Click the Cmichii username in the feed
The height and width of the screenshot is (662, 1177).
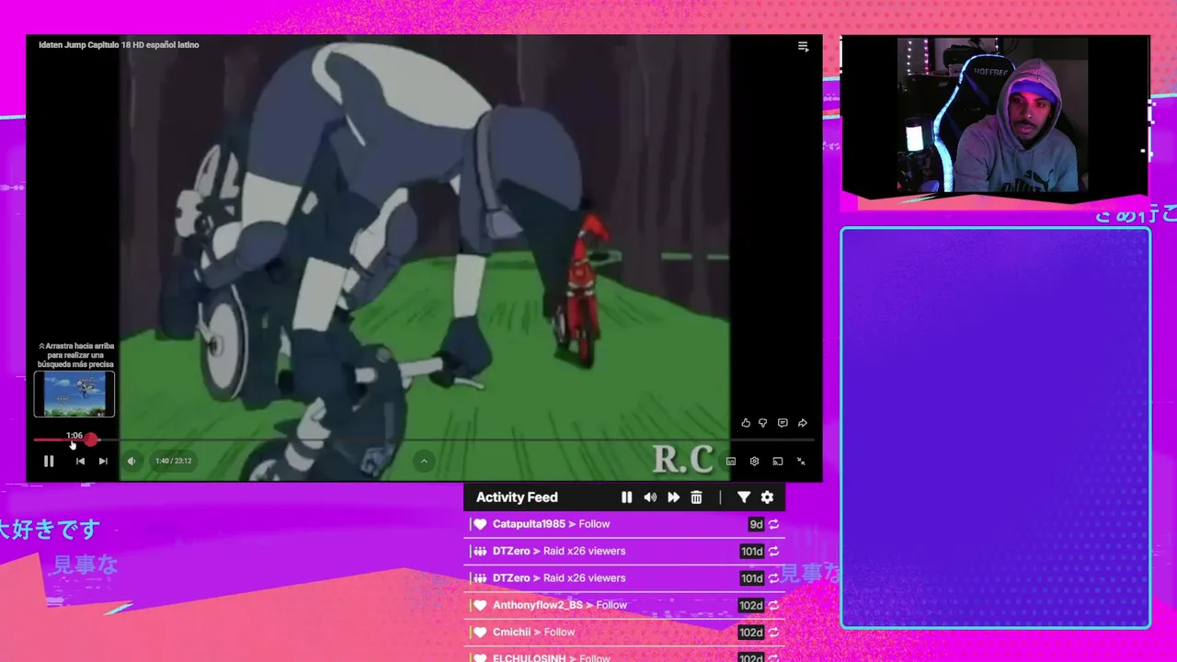point(512,633)
